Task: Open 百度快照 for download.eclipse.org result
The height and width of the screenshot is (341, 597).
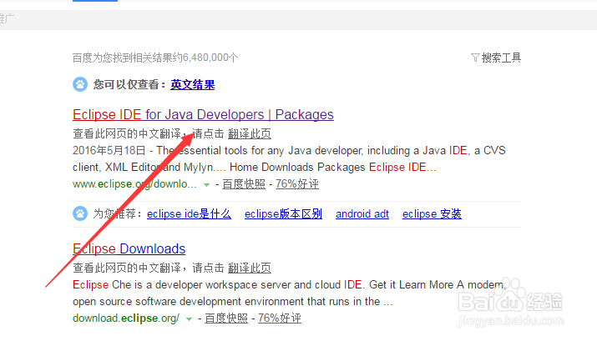Action: tap(226, 318)
